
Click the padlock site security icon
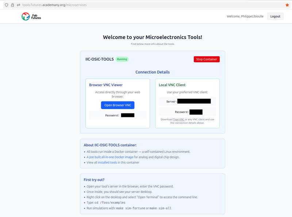pos(12,5)
